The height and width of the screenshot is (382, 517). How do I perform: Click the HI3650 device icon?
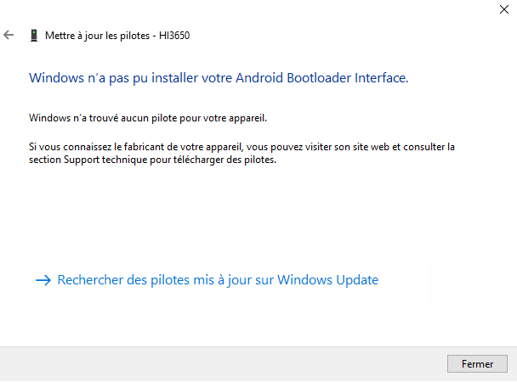[x=34, y=35]
